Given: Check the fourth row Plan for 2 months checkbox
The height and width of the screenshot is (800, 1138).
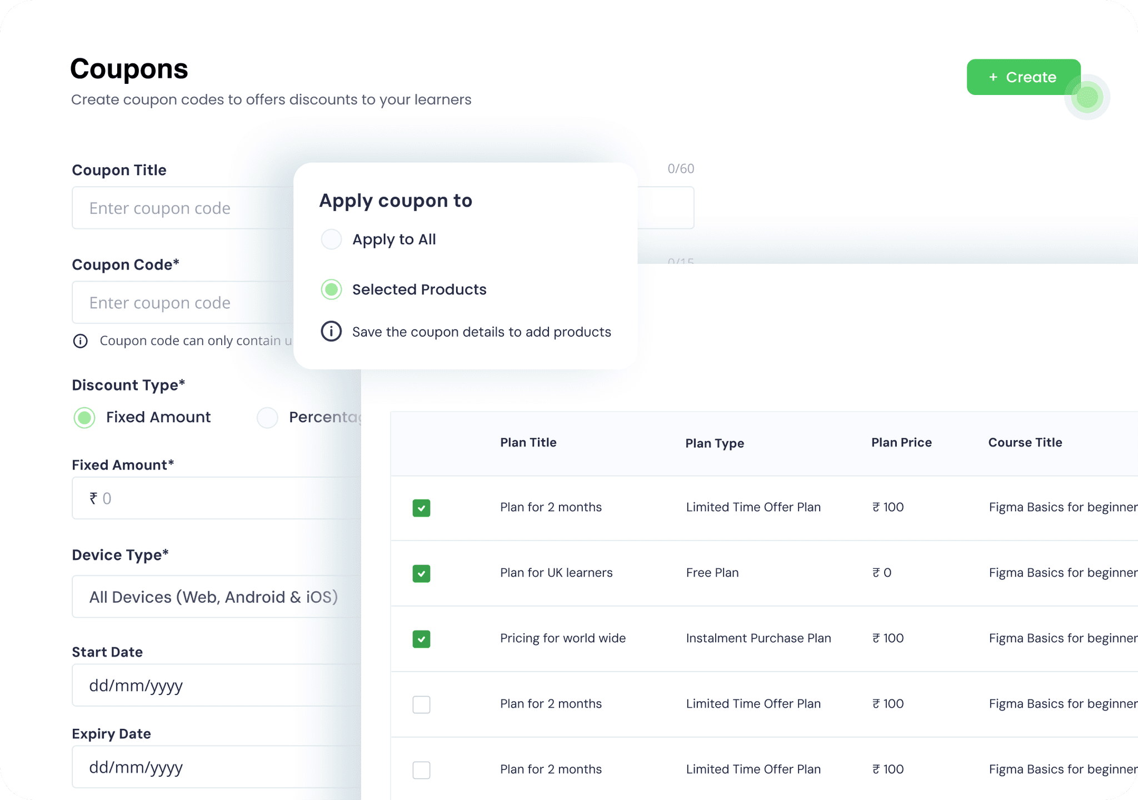Looking at the screenshot, I should (421, 704).
